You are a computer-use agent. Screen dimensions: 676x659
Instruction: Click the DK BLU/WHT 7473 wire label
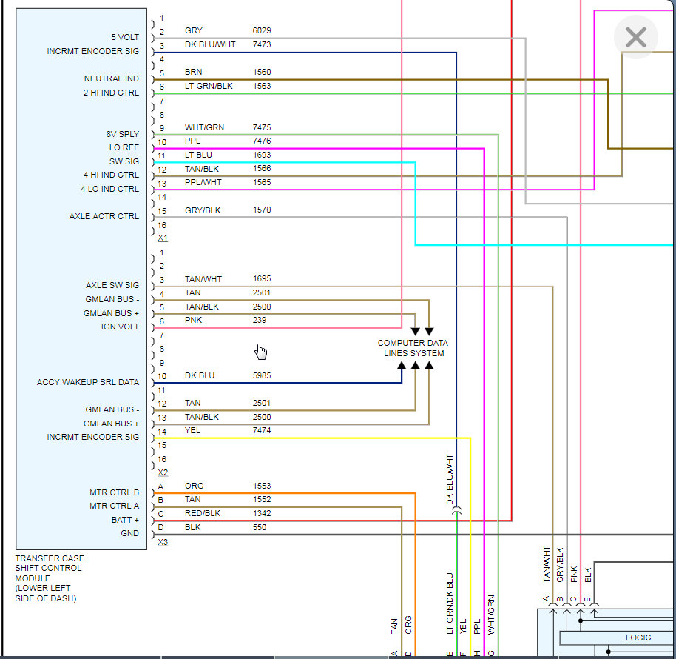pyautogui.click(x=228, y=44)
